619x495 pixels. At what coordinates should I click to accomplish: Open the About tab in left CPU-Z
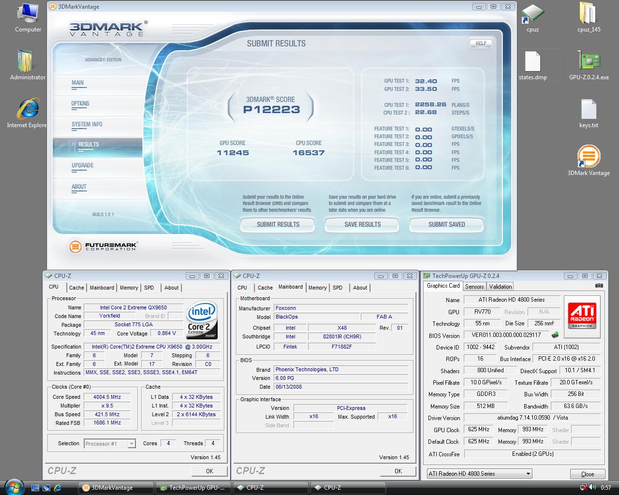point(171,288)
